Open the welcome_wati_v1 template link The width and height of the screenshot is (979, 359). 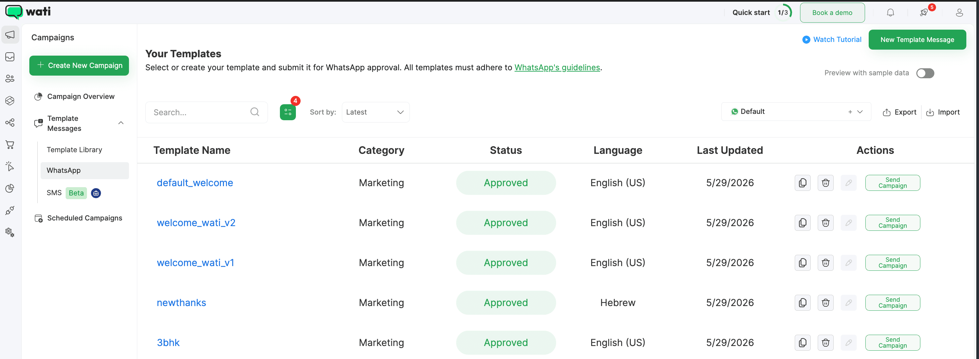(195, 262)
